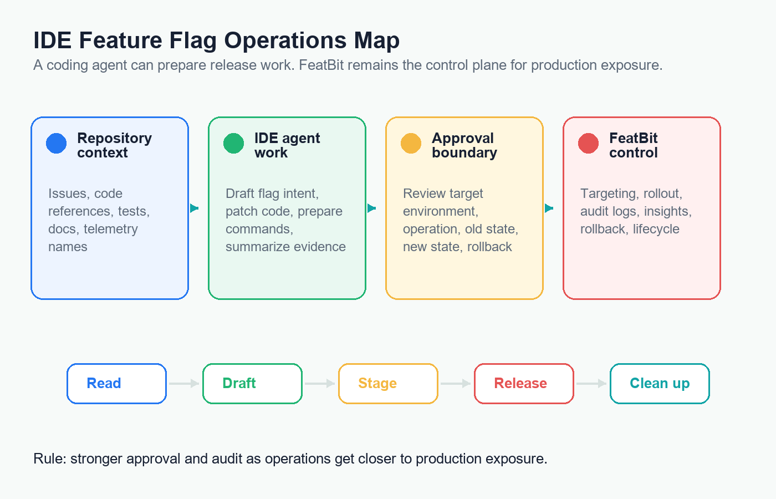Click the blue circle beside Repository context
The width and height of the screenshot is (776, 499).
click(x=57, y=143)
